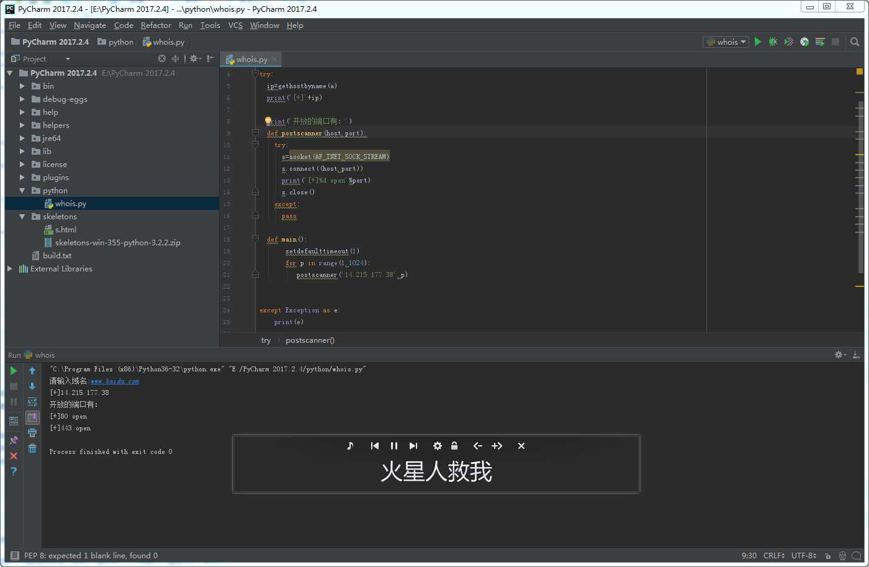Pause playback in the lyrics widget
The image size is (869, 567).
394,446
